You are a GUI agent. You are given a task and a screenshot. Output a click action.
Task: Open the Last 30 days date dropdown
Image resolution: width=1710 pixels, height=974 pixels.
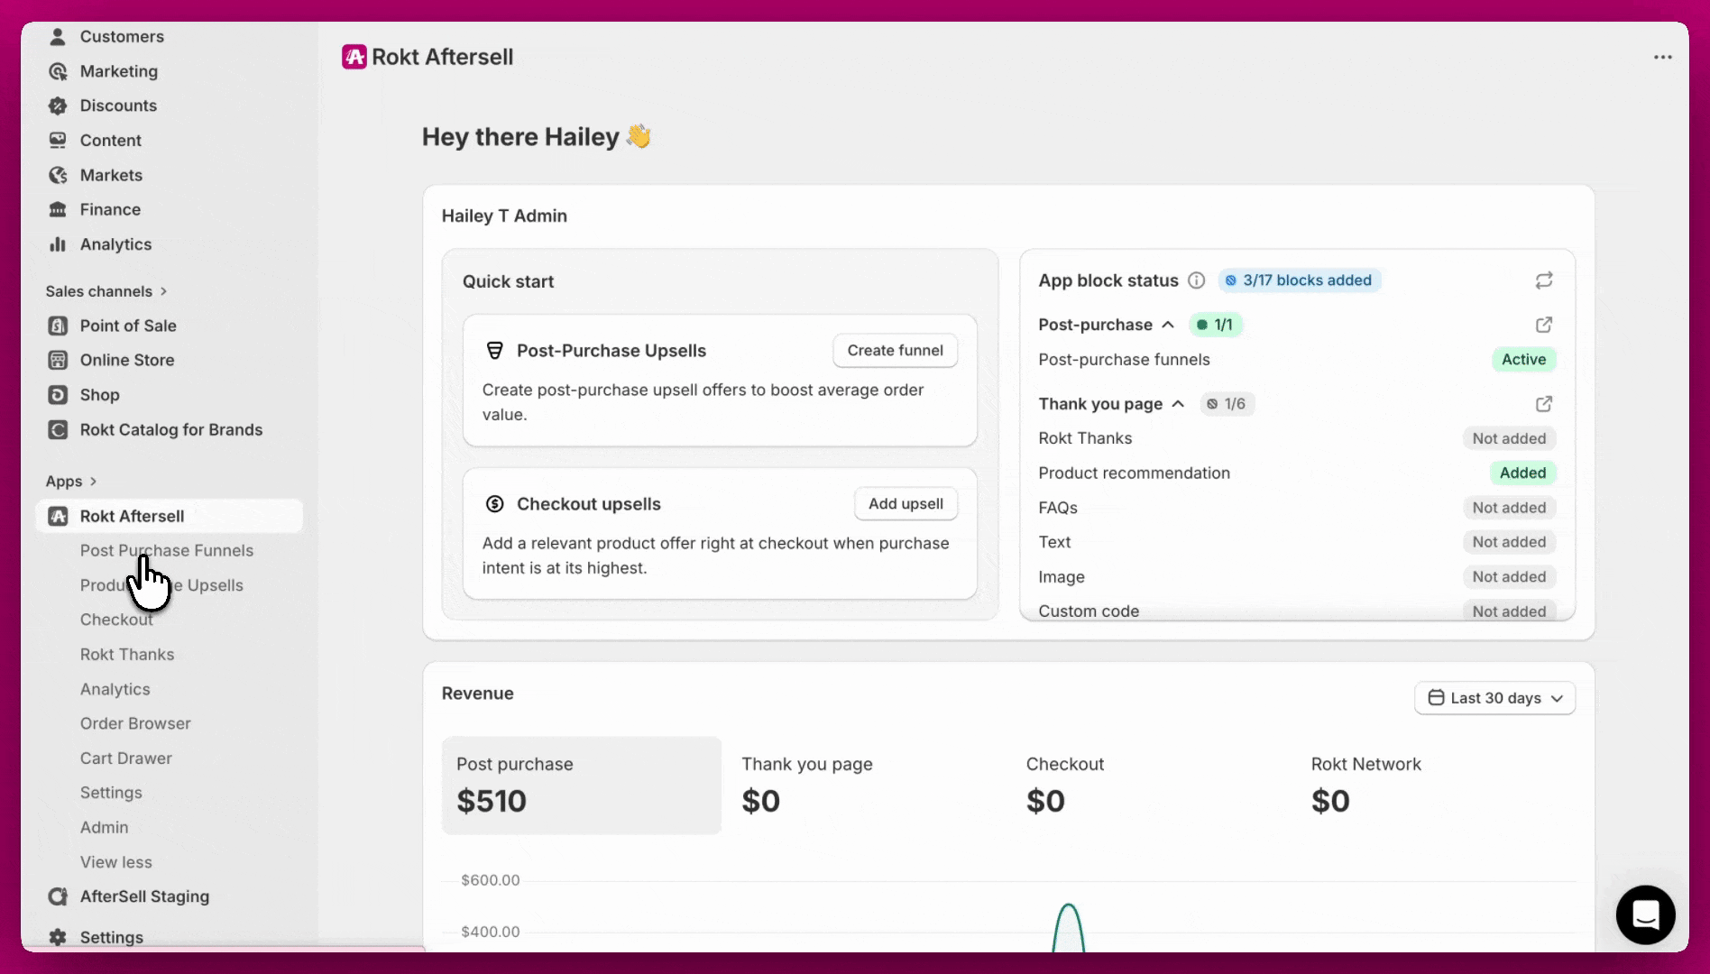[x=1494, y=698]
